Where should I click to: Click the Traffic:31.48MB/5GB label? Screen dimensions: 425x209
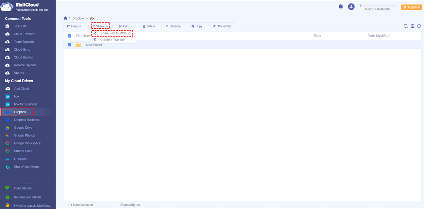tap(377, 9)
